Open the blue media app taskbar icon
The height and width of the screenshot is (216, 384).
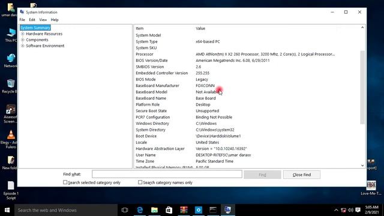click(199, 210)
